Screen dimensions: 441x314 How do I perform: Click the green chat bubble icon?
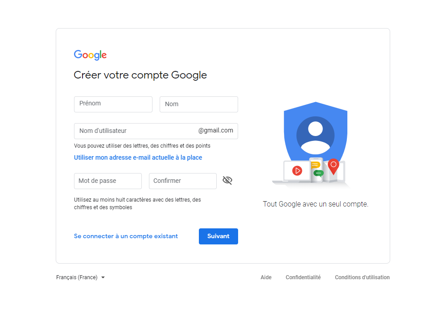pyautogui.click(x=318, y=173)
